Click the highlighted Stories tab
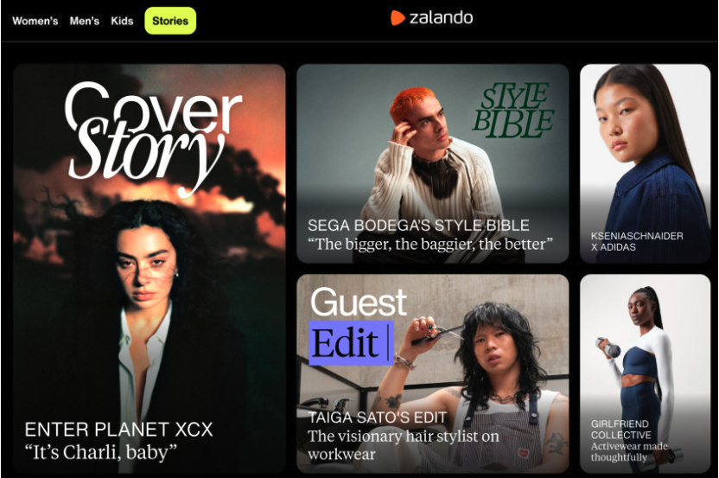 pyautogui.click(x=170, y=21)
